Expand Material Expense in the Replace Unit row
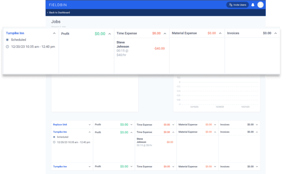The height and width of the screenshot is (174, 286). tap(215, 124)
